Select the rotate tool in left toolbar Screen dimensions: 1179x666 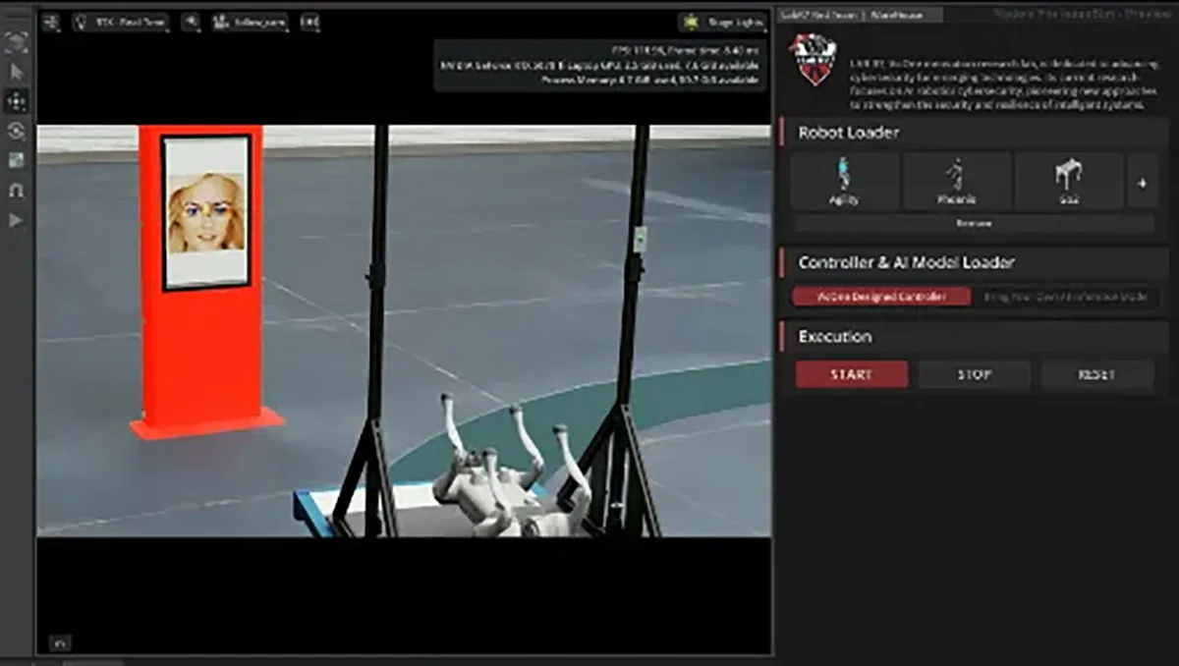[17, 131]
